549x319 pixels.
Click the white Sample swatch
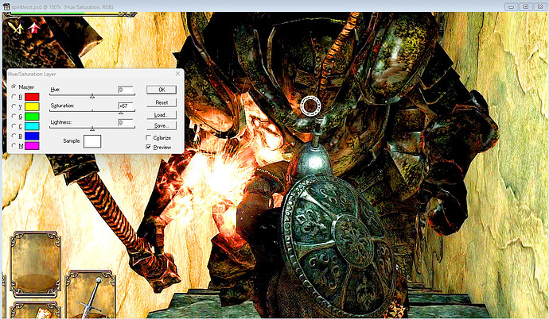92,141
